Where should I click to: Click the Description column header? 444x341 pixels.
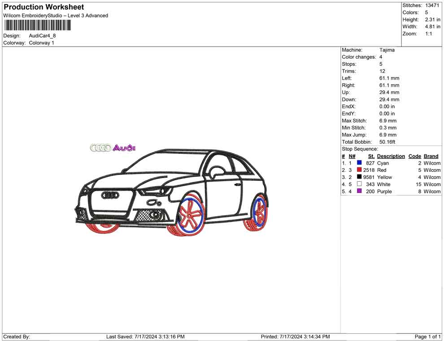(x=391, y=156)
